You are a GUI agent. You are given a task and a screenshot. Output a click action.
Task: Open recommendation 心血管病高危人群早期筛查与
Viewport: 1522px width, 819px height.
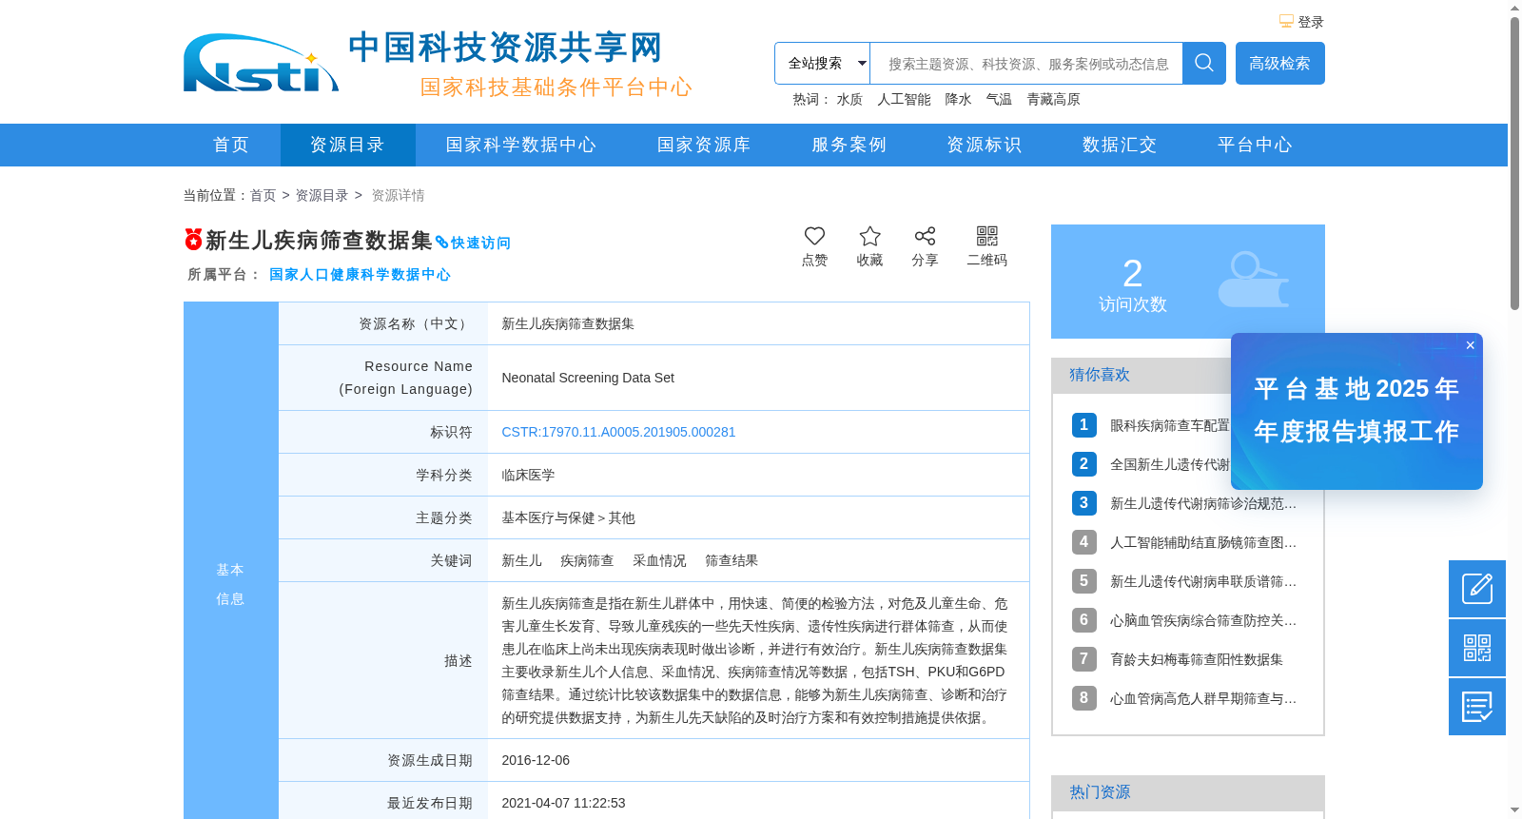pyautogui.click(x=1203, y=698)
